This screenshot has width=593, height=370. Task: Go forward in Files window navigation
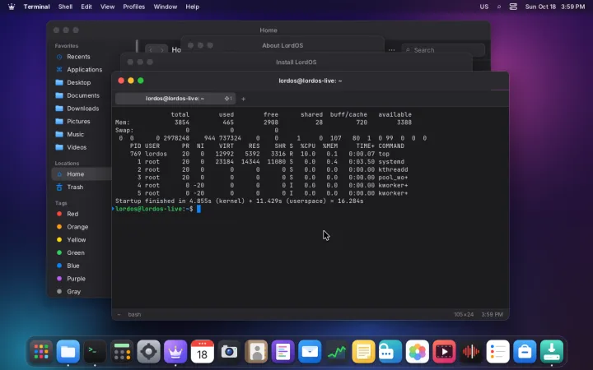[x=162, y=50]
